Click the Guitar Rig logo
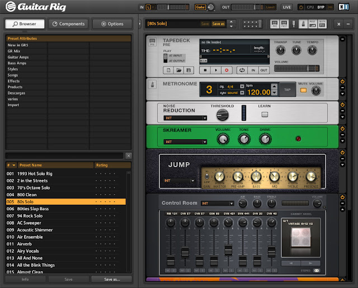Screen dimensions: 358x288 tap(36, 7)
